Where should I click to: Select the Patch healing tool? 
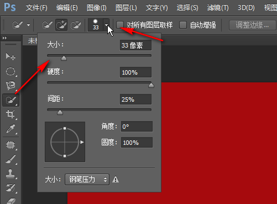11,145
